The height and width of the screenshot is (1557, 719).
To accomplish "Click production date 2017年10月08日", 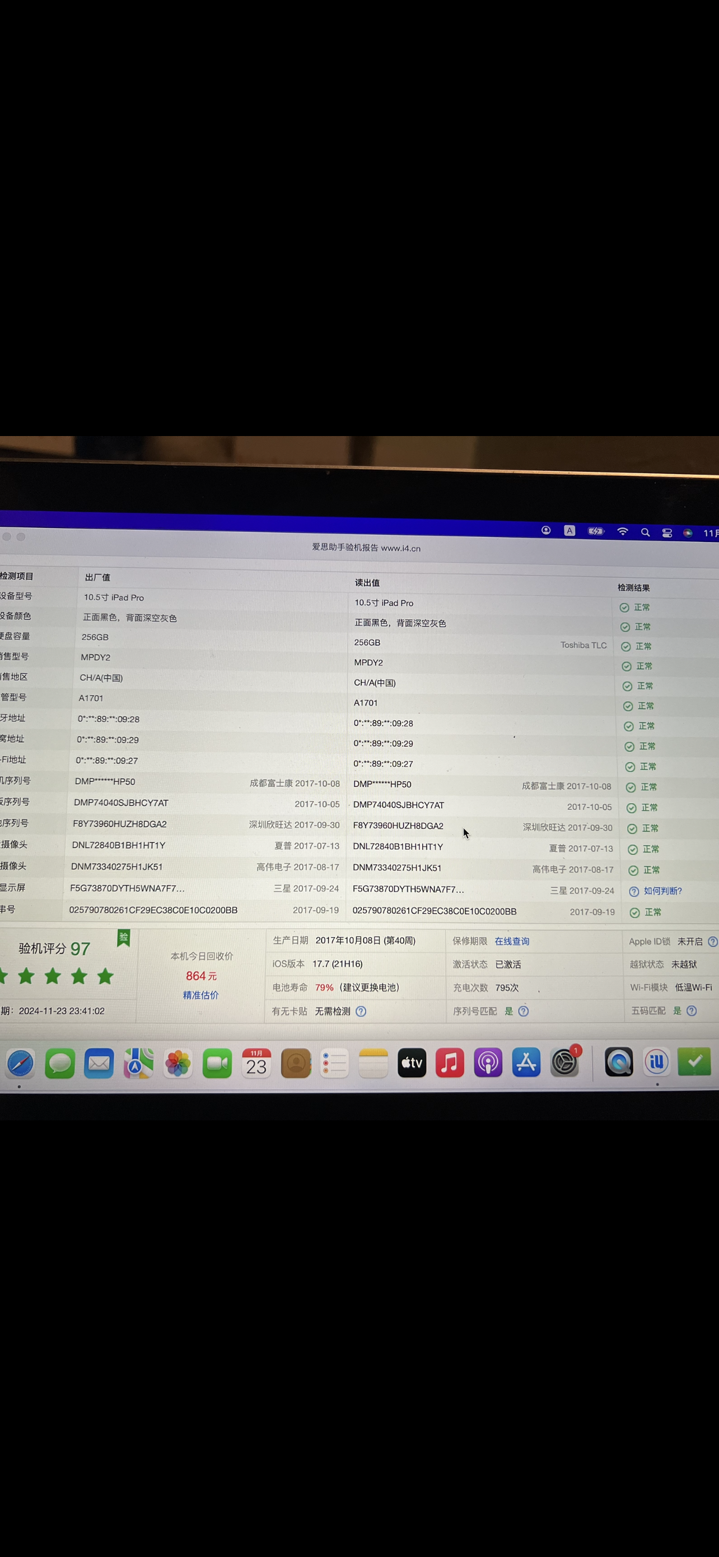I will click(x=348, y=940).
